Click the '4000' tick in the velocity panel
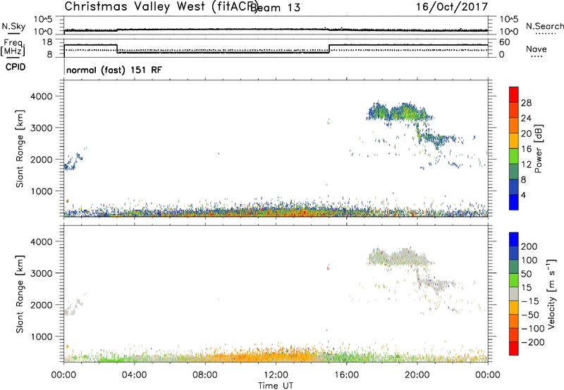 [41, 241]
